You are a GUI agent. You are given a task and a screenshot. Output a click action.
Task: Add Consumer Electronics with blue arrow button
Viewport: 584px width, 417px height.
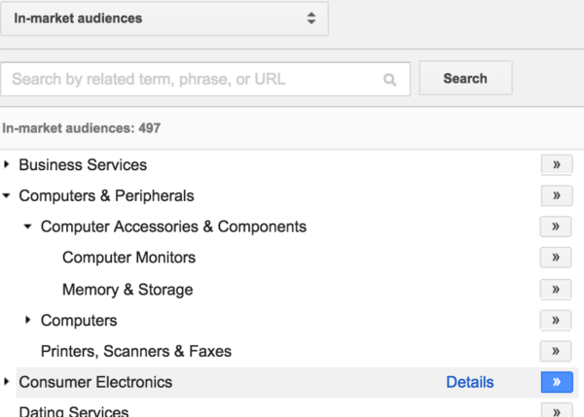pos(557,382)
